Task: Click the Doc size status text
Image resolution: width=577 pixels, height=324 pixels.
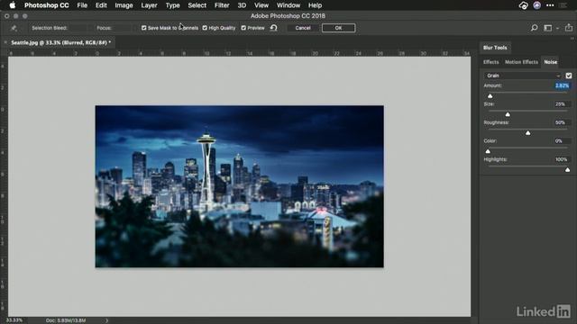Action: coord(66,320)
